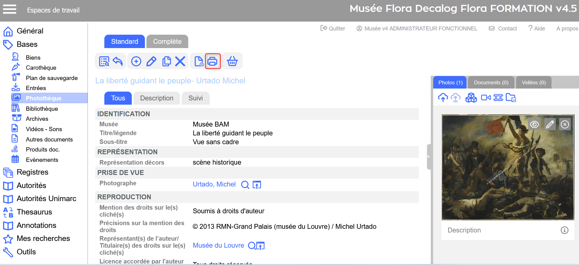Add record to the basket

(x=232, y=61)
